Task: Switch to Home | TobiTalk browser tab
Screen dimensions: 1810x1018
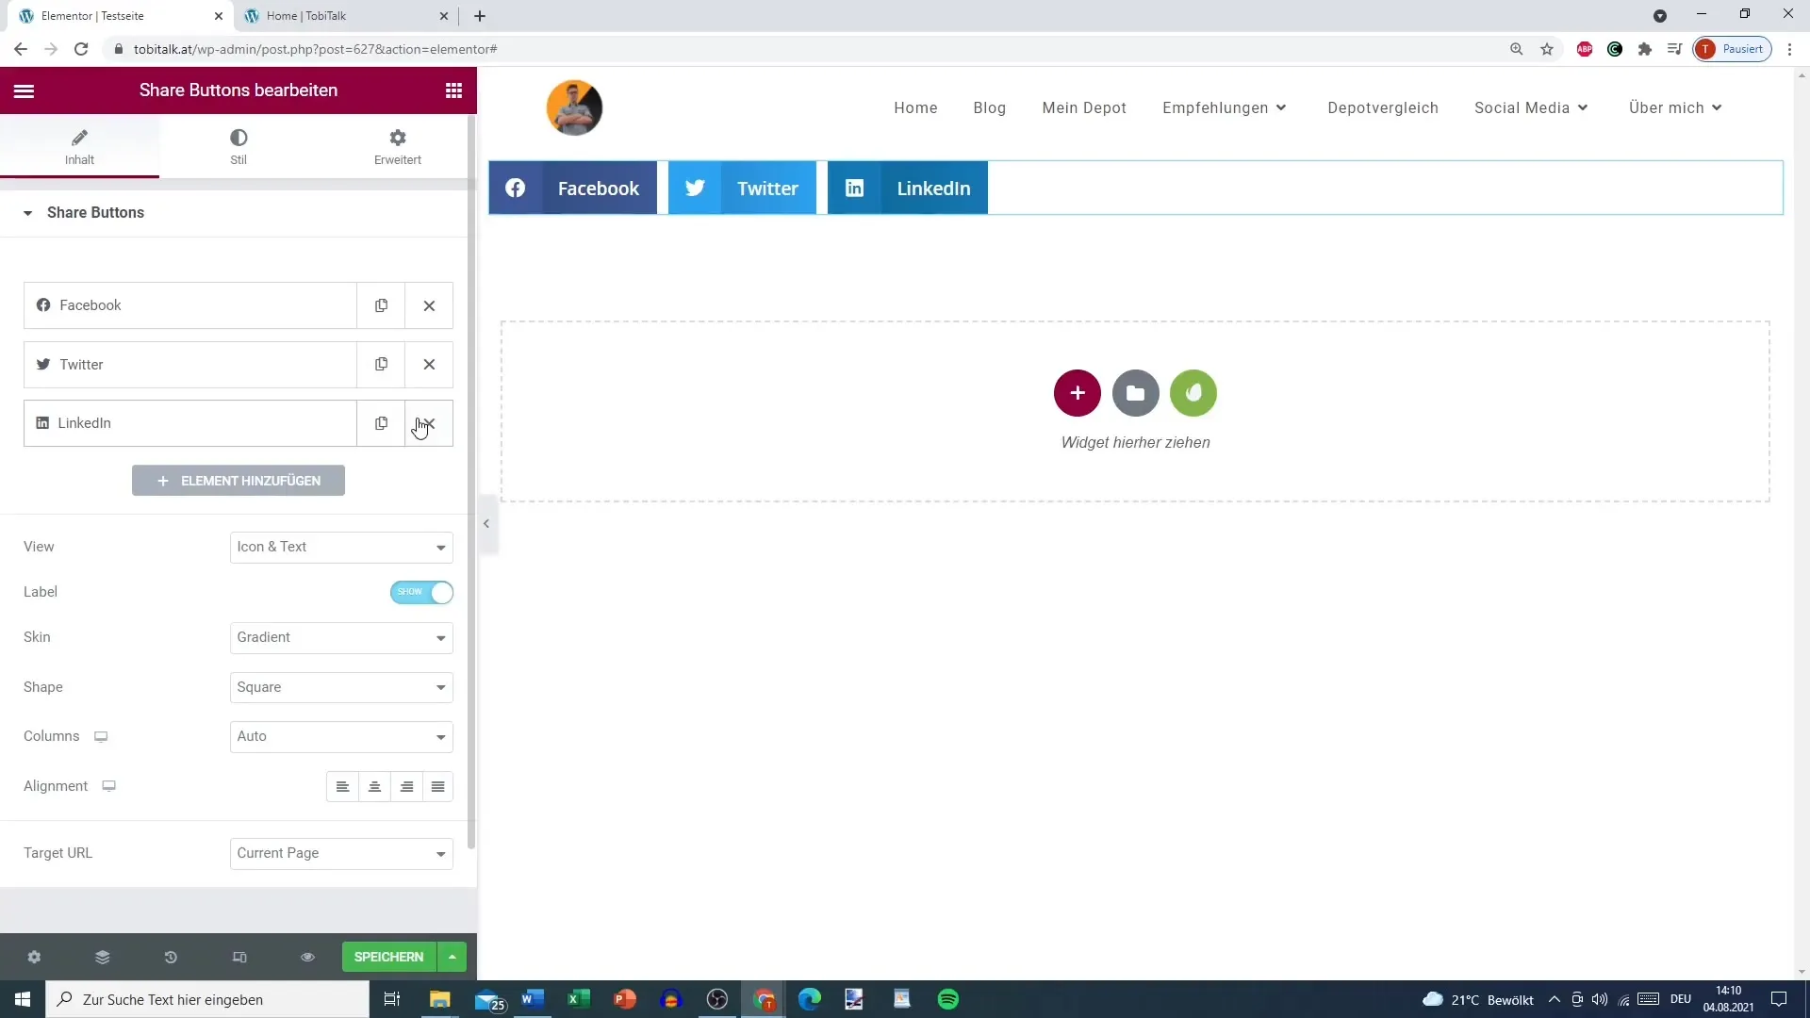Action: pyautogui.click(x=345, y=16)
